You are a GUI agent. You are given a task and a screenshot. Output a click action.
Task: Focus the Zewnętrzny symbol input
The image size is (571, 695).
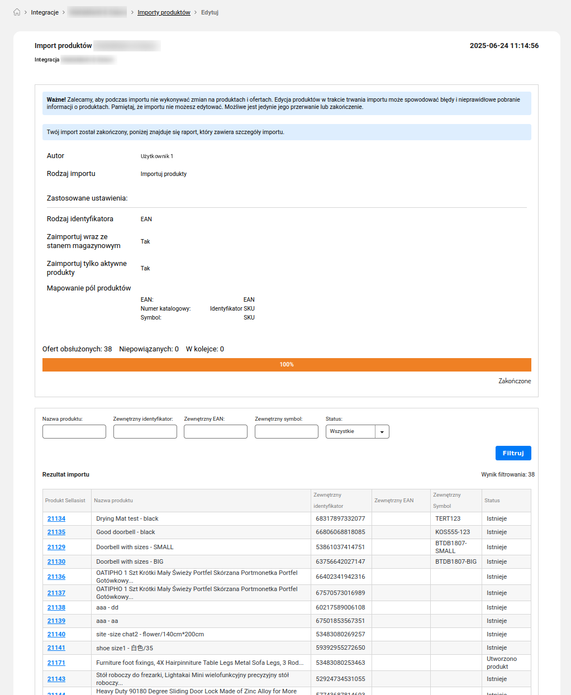click(x=287, y=431)
